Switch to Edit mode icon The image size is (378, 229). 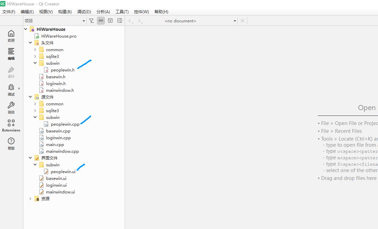[x=11, y=51]
